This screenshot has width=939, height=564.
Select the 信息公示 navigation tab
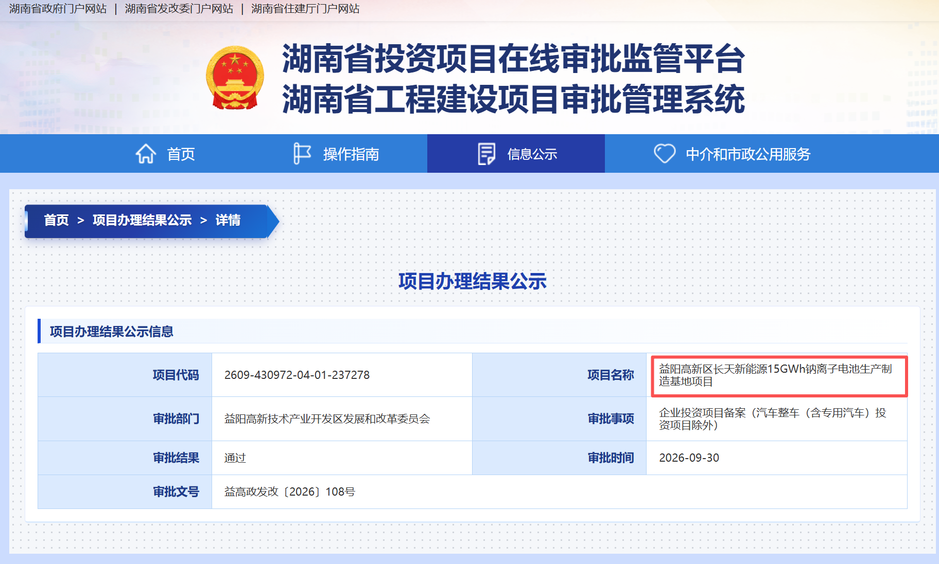pyautogui.click(x=516, y=154)
